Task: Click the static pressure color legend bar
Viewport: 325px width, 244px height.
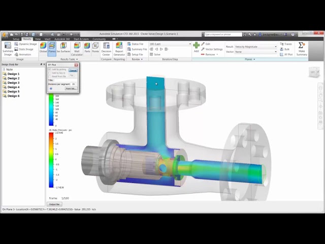Action: [51, 160]
